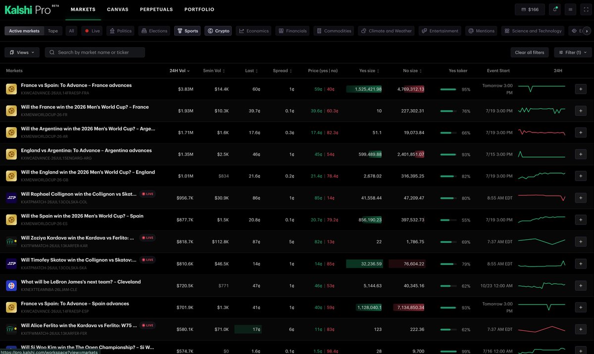This screenshot has width=594, height=354.
Task: Switch to the Perpetuals tab
Action: click(x=156, y=9)
